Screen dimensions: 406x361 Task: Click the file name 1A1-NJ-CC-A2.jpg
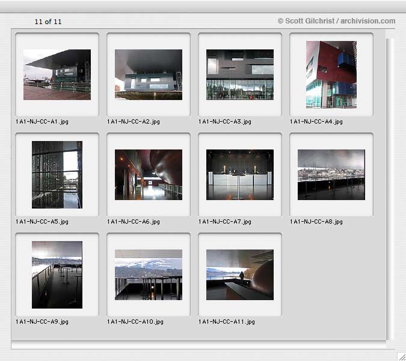coord(134,122)
